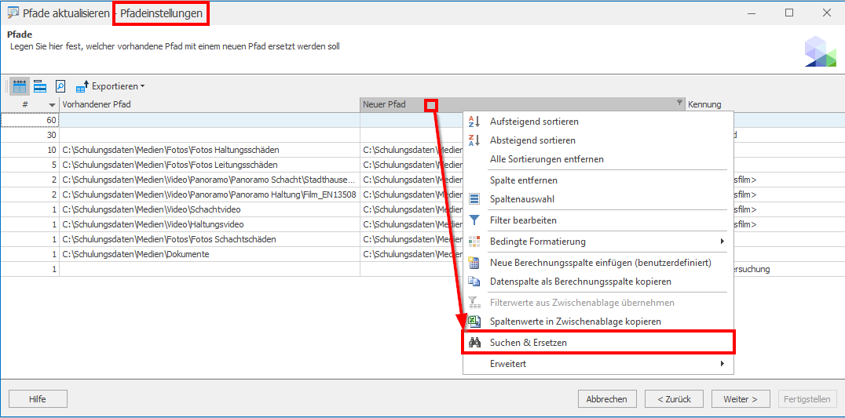Viewport: 845px width, 418px height.
Task: Click the sort arrow in the # column
Action: (52, 105)
